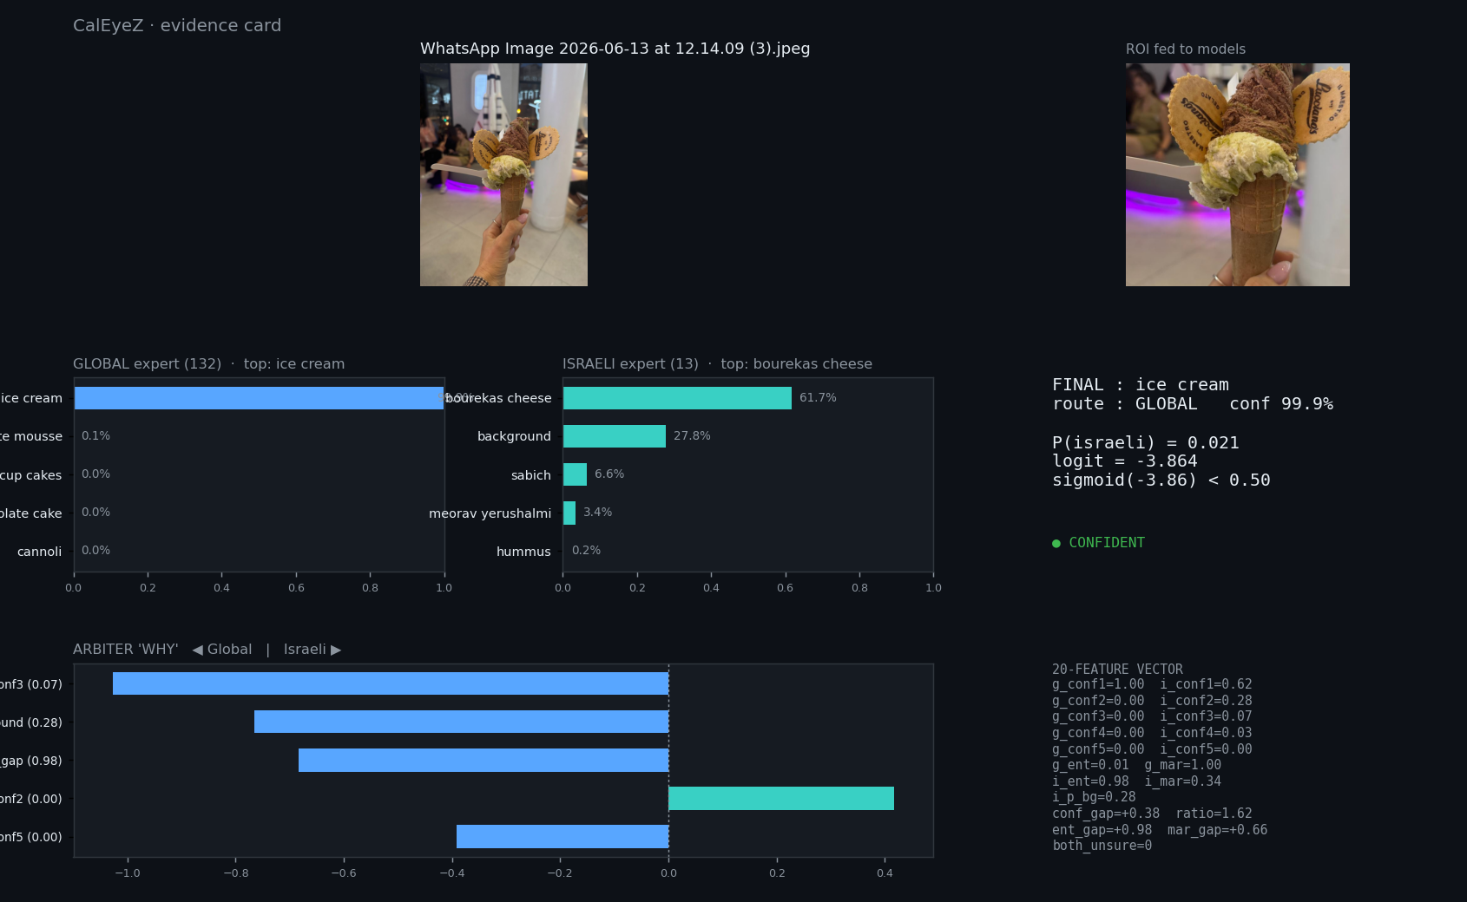Screen dimensions: 1467x902
Task: Click the ISRAELI expert (13) chart title
Action: pyautogui.click(x=630, y=364)
